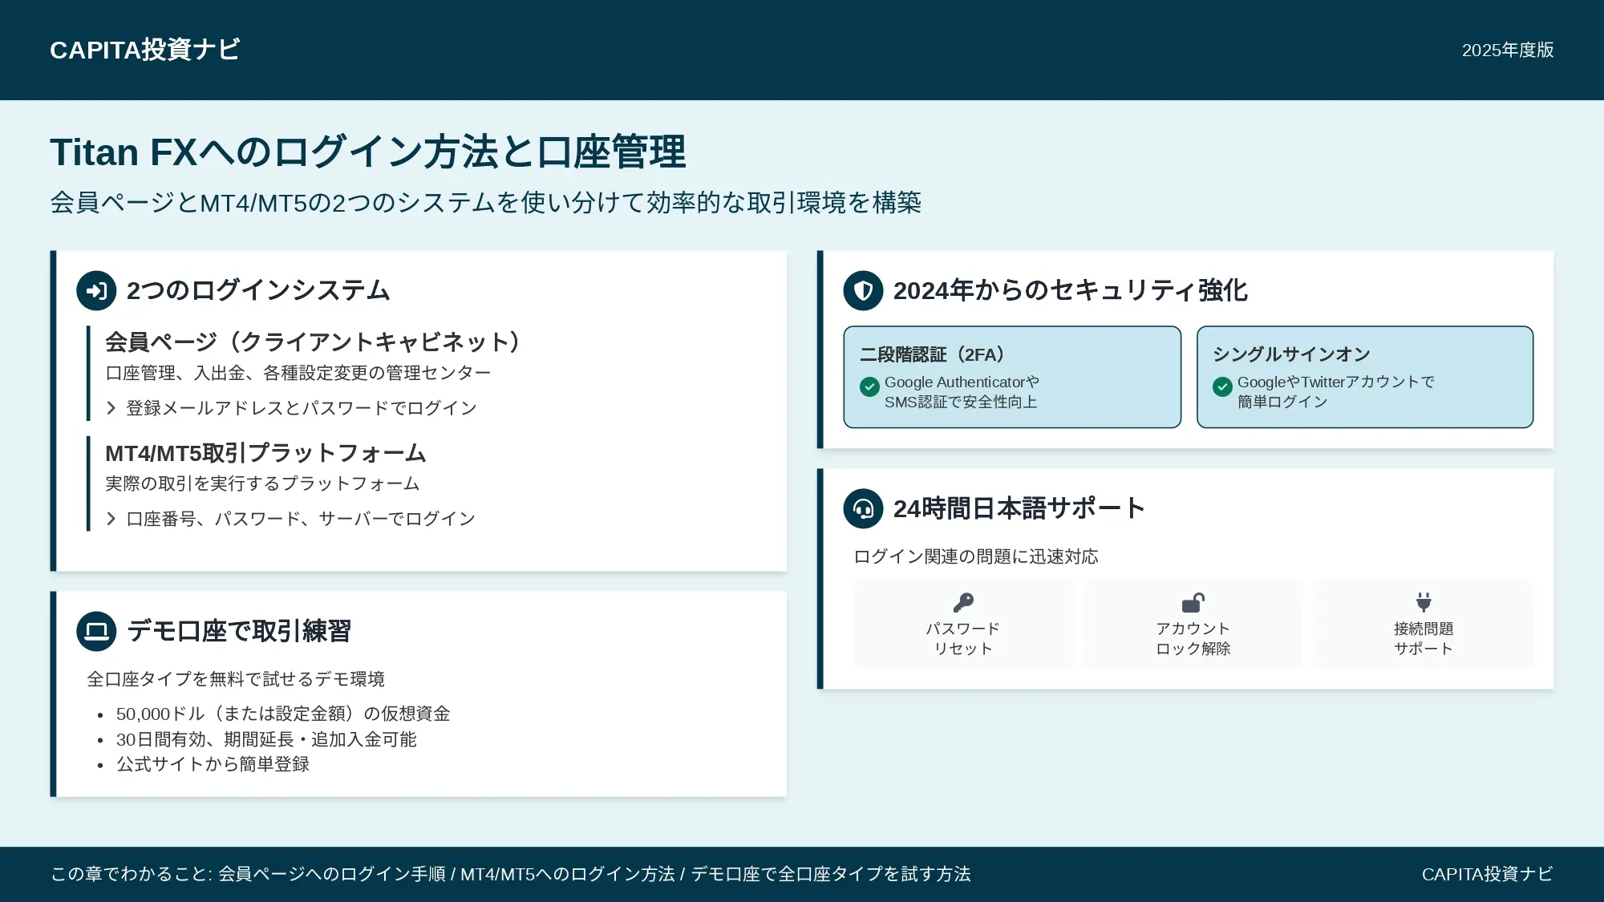1604x902 pixels.
Task: Click the bullet 50,000ドル（または設定金額）の仮想資金
Action: [283, 714]
